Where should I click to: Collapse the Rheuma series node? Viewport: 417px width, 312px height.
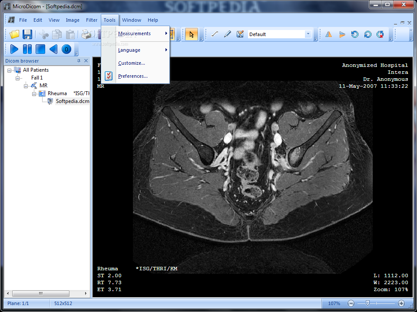(34, 94)
